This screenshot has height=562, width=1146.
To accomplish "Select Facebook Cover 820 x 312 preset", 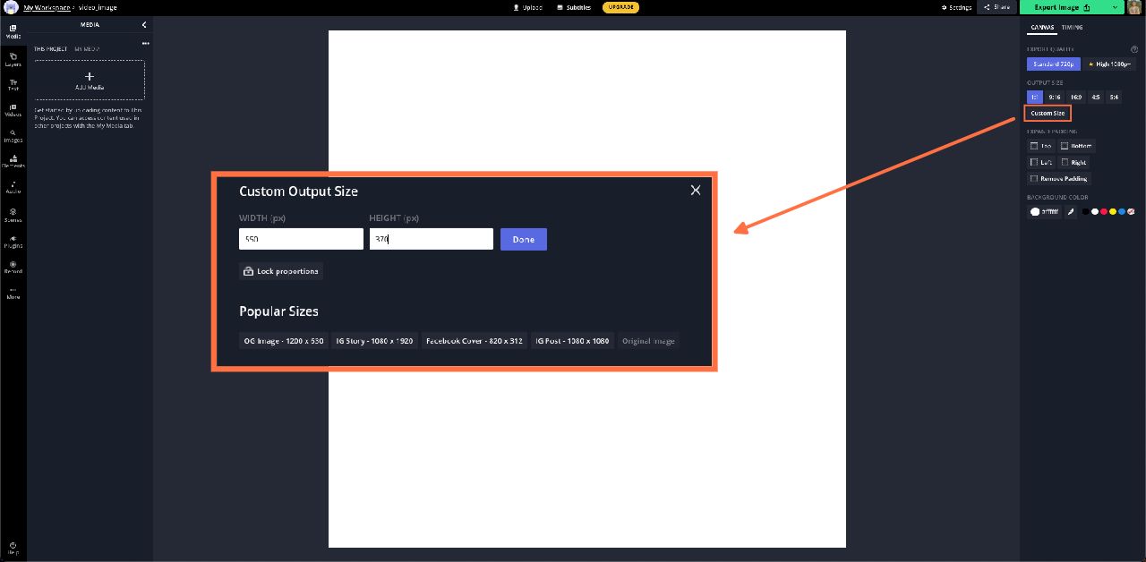I will pos(475,341).
